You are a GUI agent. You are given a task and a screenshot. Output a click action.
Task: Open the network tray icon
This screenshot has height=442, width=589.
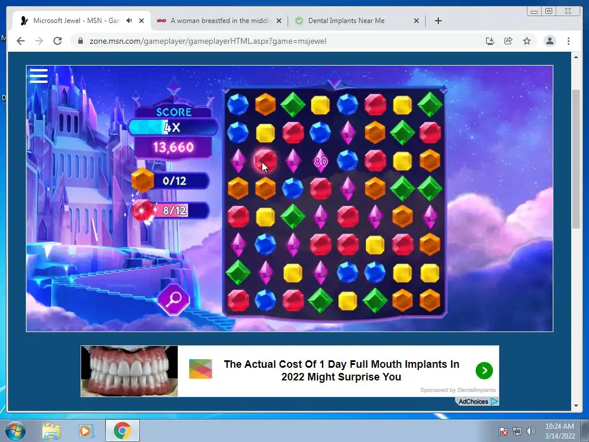(517, 431)
